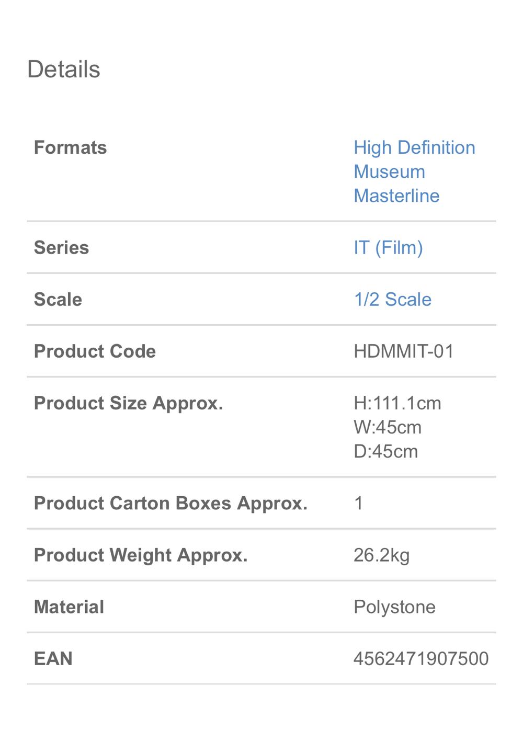The image size is (523, 754).
Task: Select the 1/2 Scale link
Action: [x=392, y=299]
